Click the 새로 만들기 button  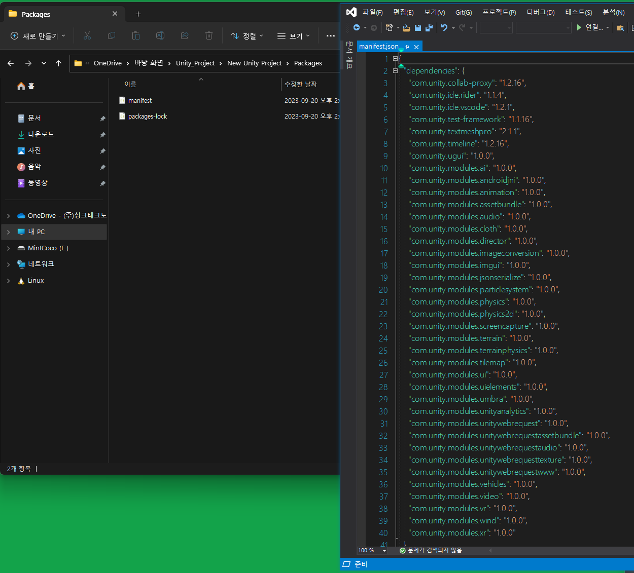38,36
